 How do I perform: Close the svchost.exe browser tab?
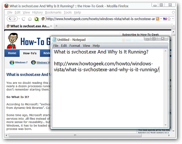tap(51, 26)
